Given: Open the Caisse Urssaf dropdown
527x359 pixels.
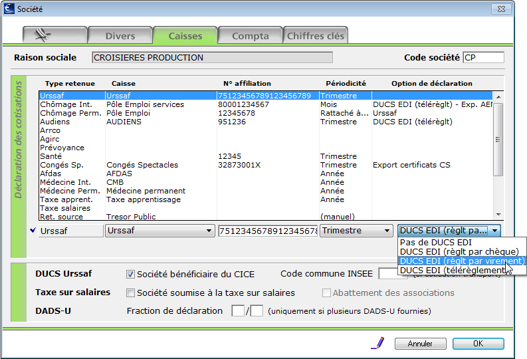Looking at the screenshot, I should pyautogui.click(x=160, y=231).
